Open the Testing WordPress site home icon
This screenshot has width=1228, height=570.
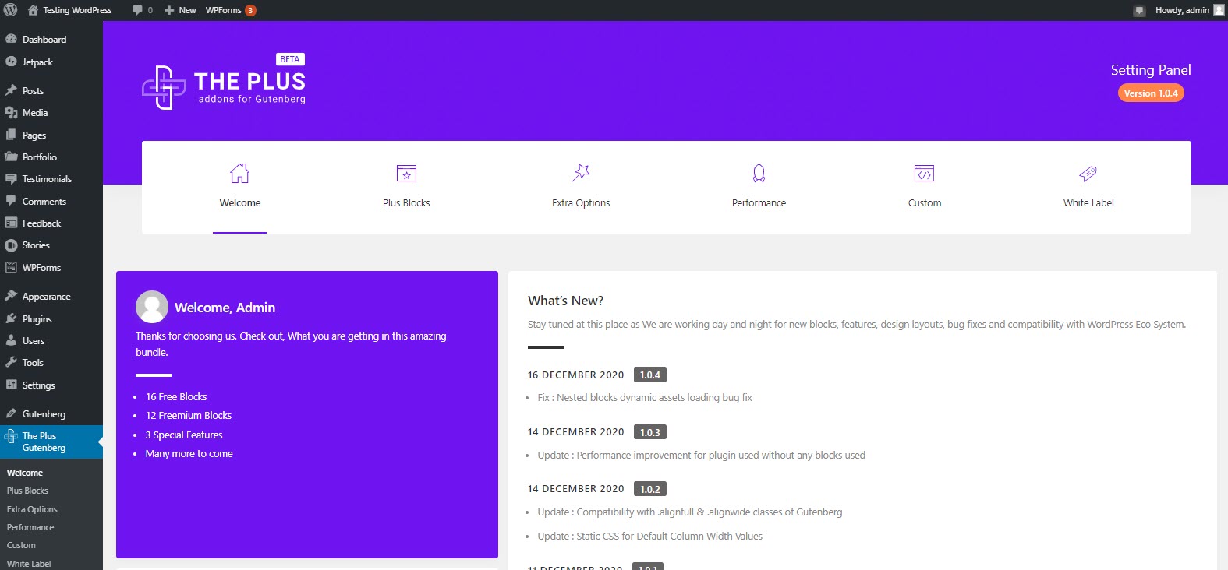tap(33, 10)
